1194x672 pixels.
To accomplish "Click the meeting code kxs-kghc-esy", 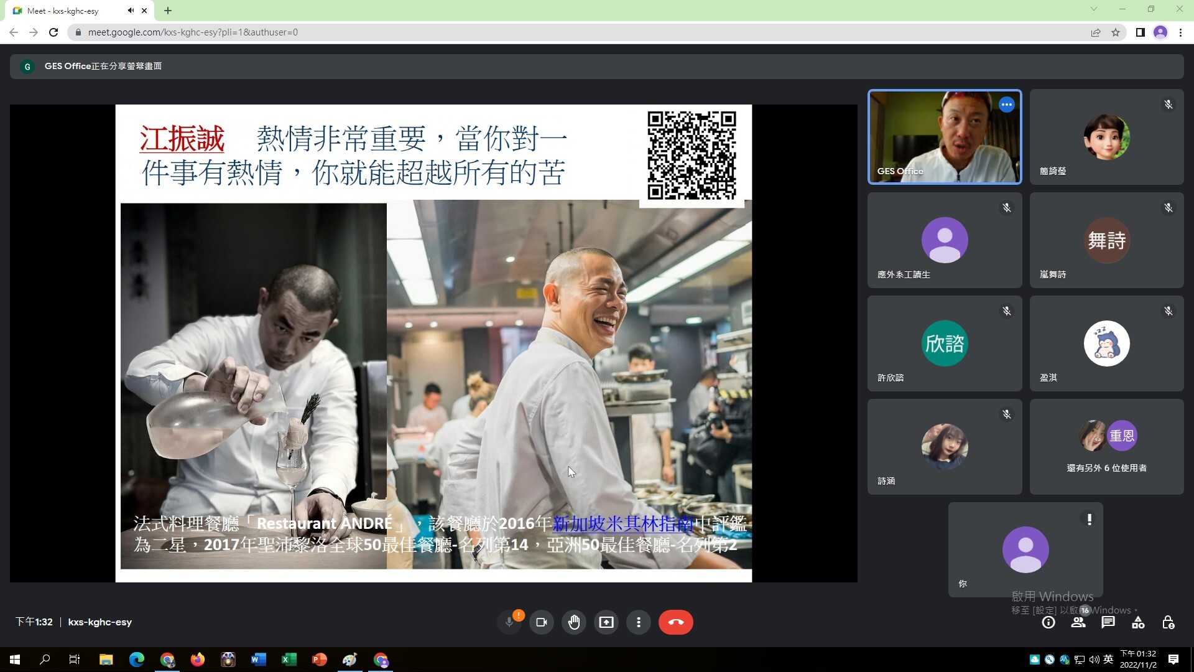I will 99,622.
